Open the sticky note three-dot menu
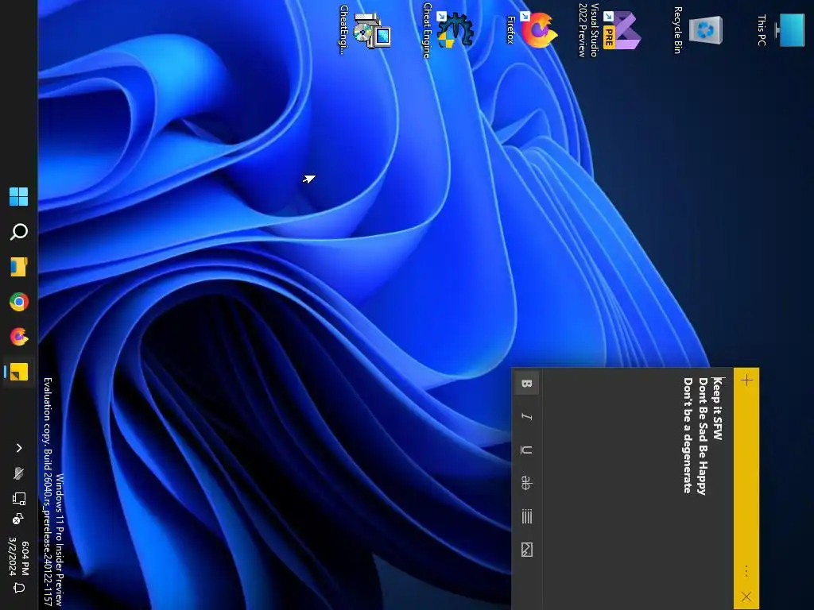Image resolution: width=814 pixels, height=610 pixels. (746, 571)
